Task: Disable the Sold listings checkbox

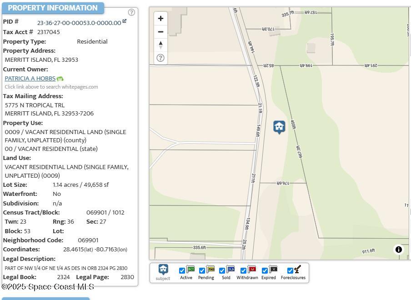Action: [x=222, y=270]
